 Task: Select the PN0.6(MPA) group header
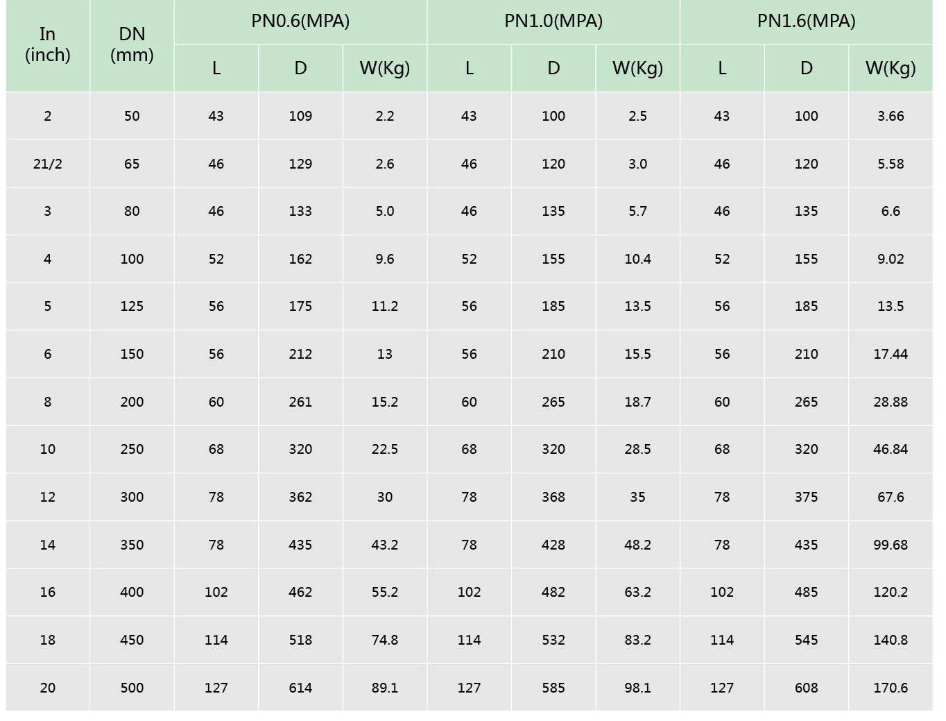300,22
